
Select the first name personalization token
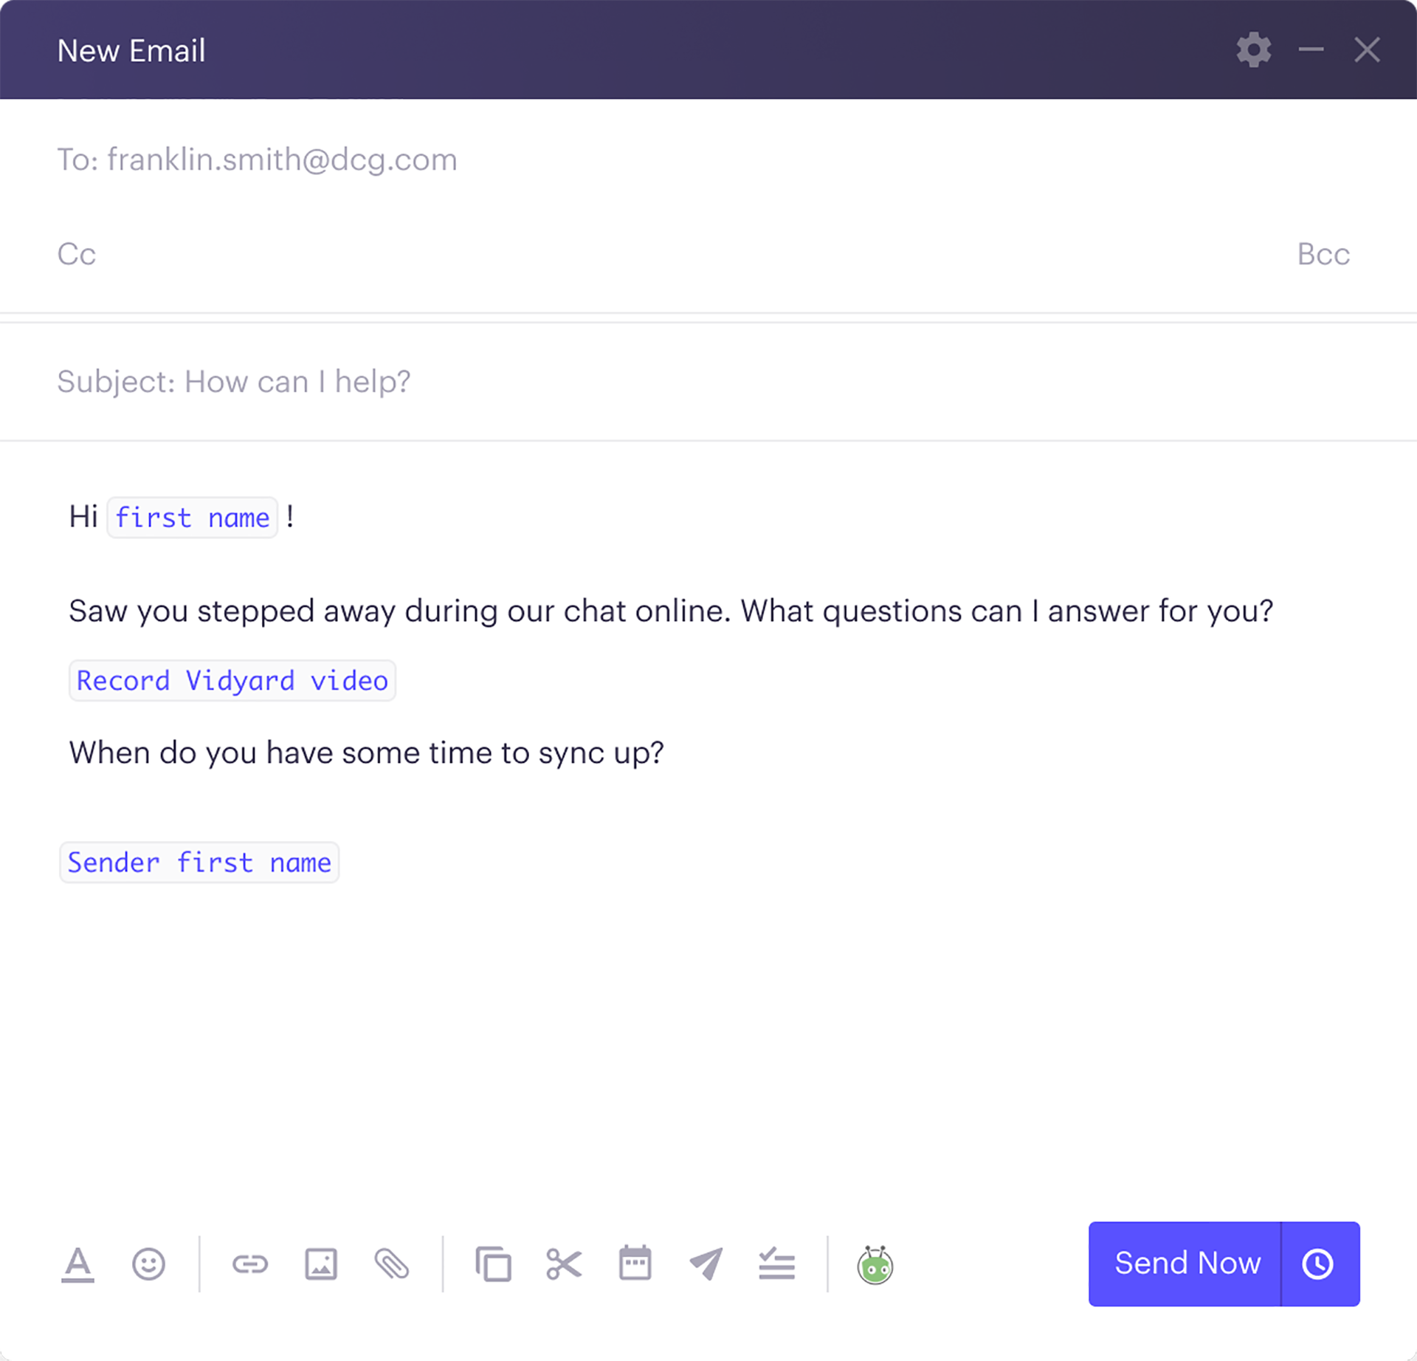point(193,517)
